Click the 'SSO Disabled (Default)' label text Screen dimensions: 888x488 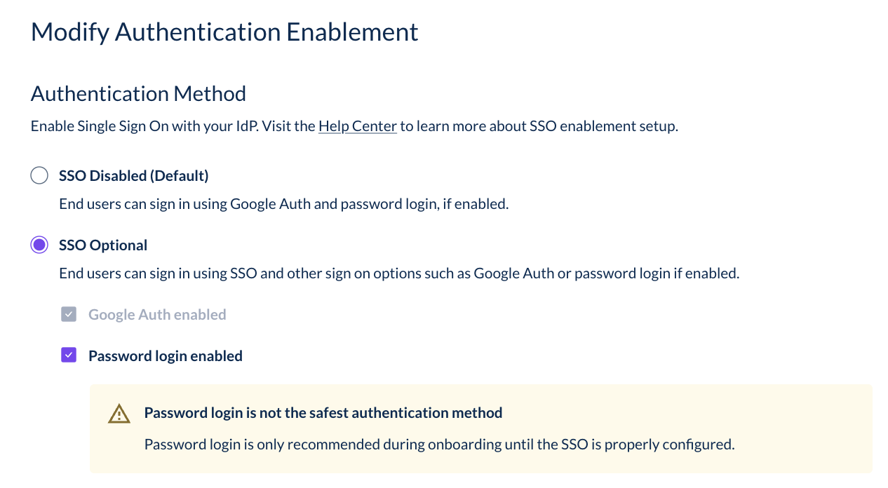tap(134, 175)
